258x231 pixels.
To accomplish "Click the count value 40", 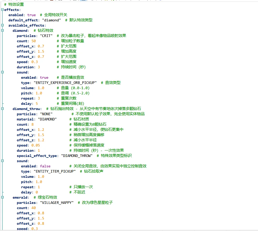I will 34,208.
